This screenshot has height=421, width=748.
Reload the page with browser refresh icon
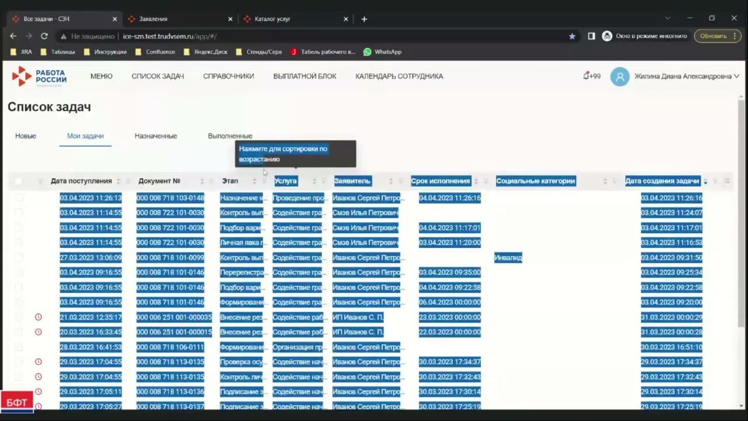44,36
